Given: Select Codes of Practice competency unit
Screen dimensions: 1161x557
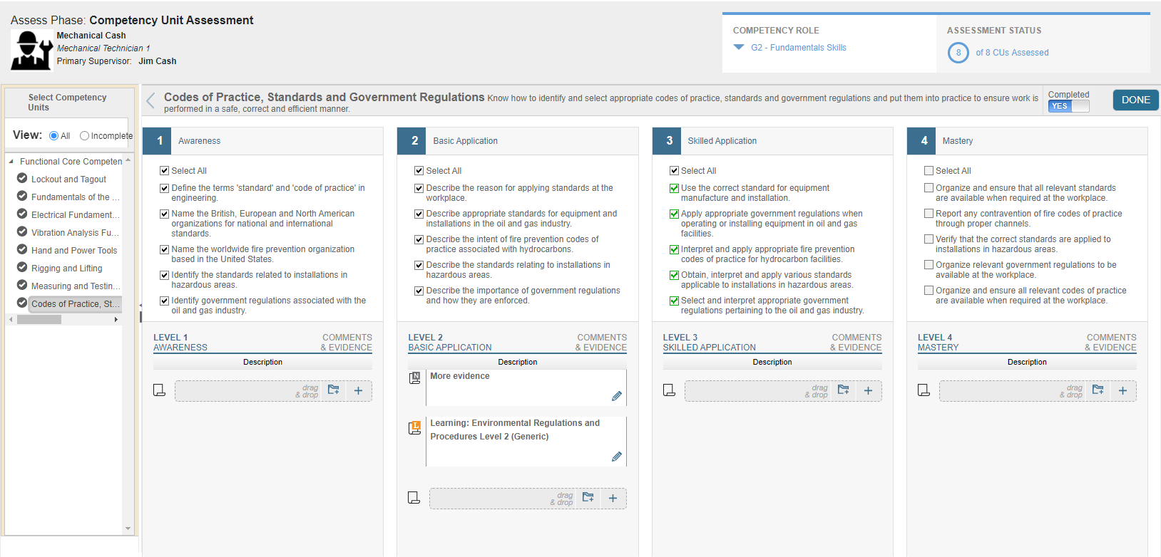Looking at the screenshot, I should click(75, 304).
